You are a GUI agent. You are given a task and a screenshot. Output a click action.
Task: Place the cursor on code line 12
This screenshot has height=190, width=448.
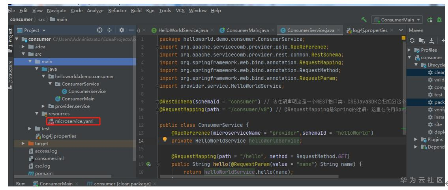pyautogui.click(x=204, y=125)
